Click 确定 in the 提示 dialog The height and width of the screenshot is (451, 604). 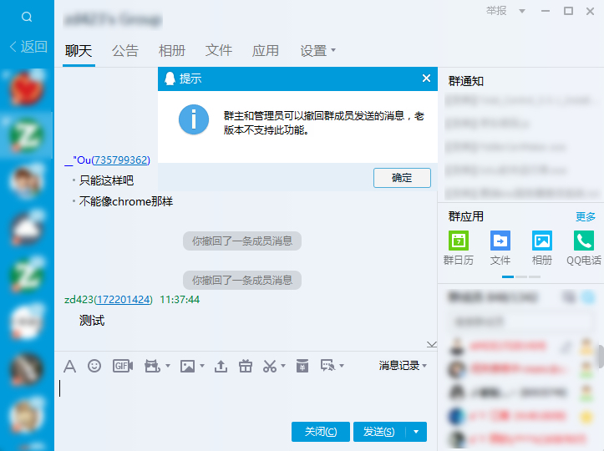tap(402, 178)
